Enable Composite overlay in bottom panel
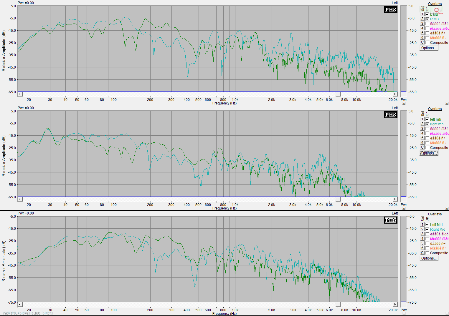The width and height of the screenshot is (449, 316). (x=427, y=253)
